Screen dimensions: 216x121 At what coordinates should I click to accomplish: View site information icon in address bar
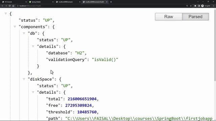[x=18, y=6]
